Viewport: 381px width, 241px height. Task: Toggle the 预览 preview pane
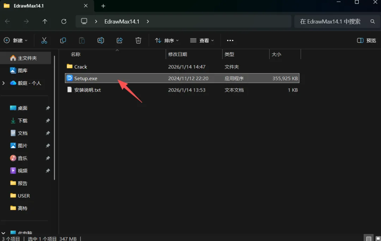367,40
